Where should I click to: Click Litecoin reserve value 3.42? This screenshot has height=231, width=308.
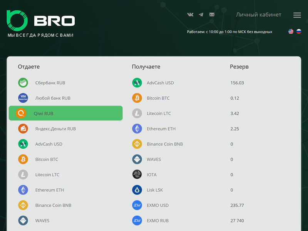(235, 114)
